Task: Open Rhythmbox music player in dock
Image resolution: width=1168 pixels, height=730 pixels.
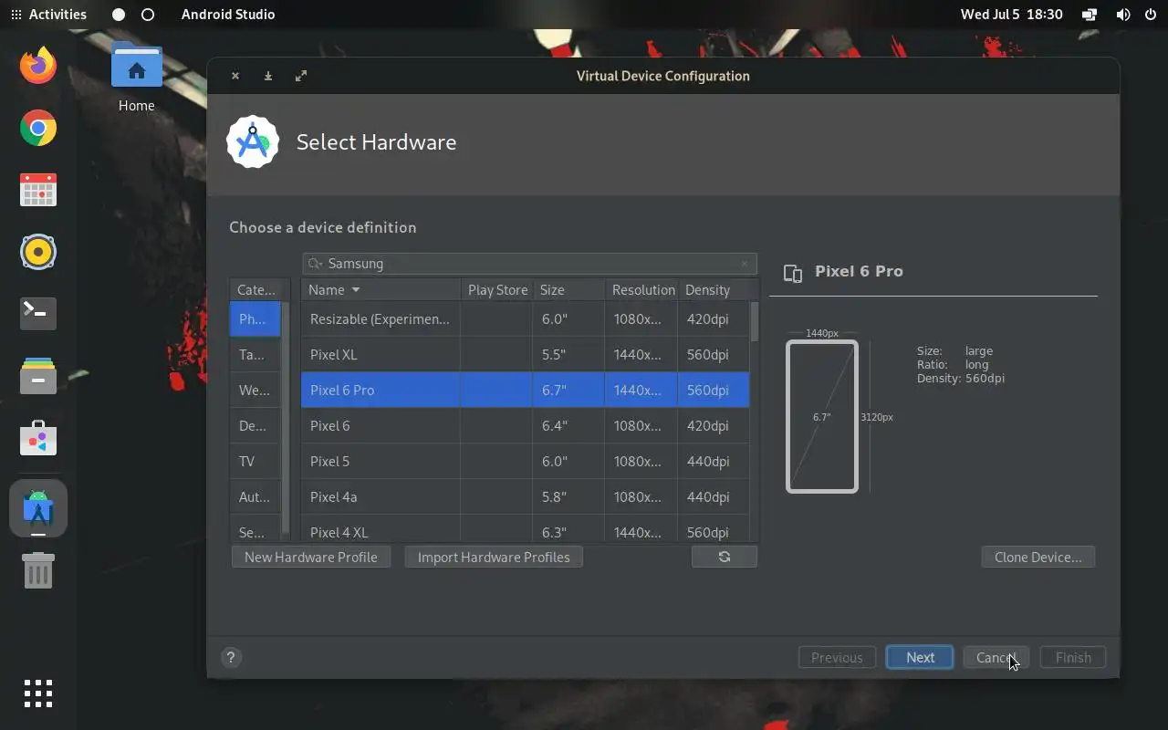Action: pyautogui.click(x=38, y=252)
